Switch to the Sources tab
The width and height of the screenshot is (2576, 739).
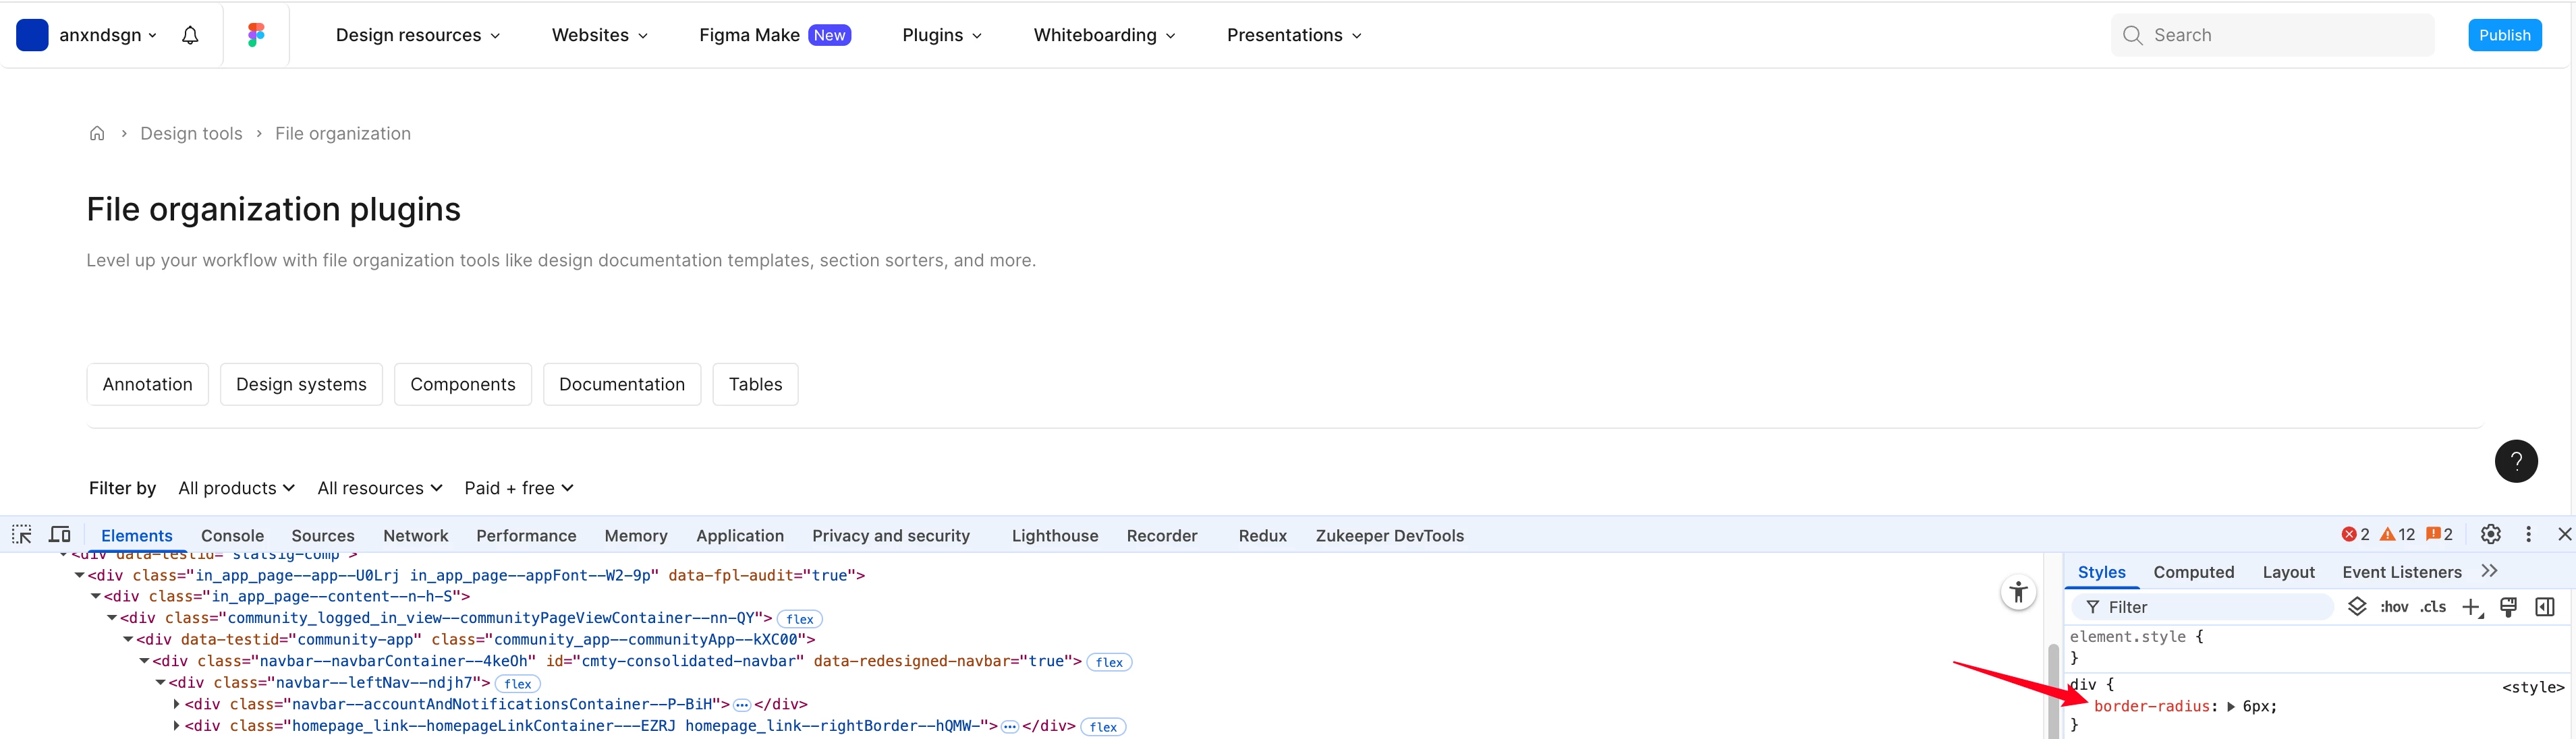click(x=323, y=536)
